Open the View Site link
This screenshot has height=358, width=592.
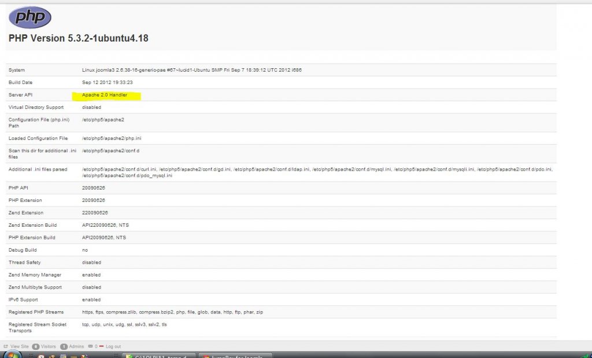point(20,346)
